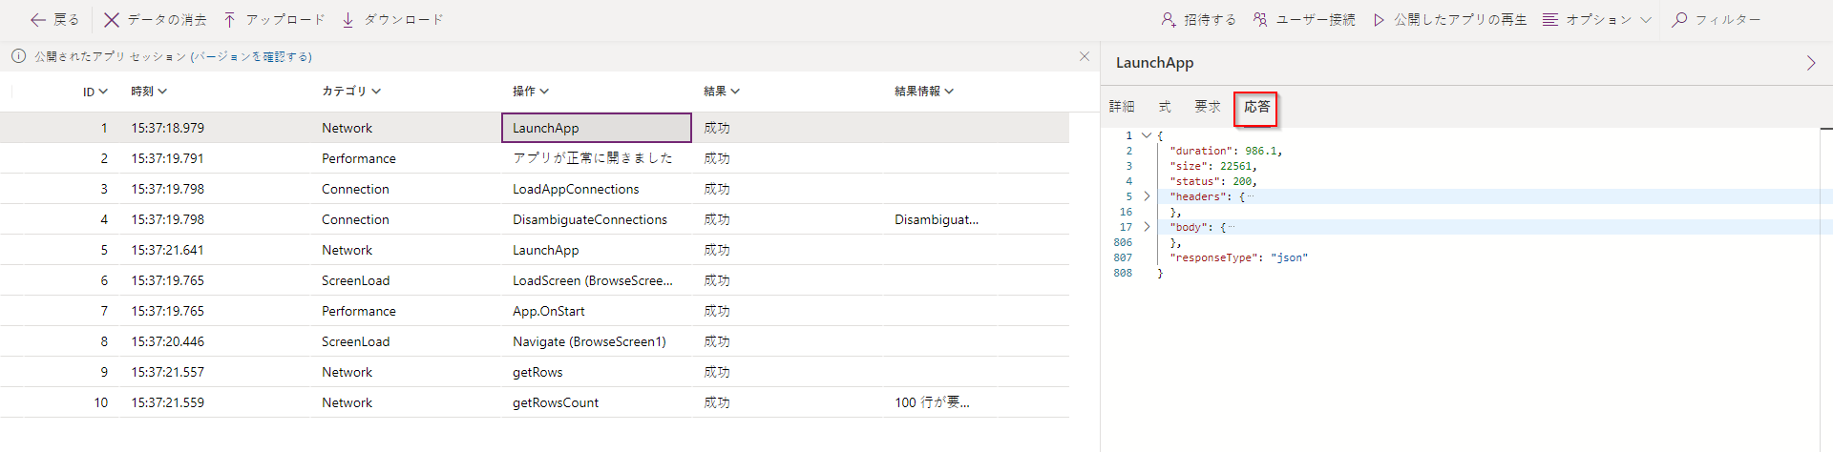
Task: Click the download arrow icon
Action: click(348, 20)
